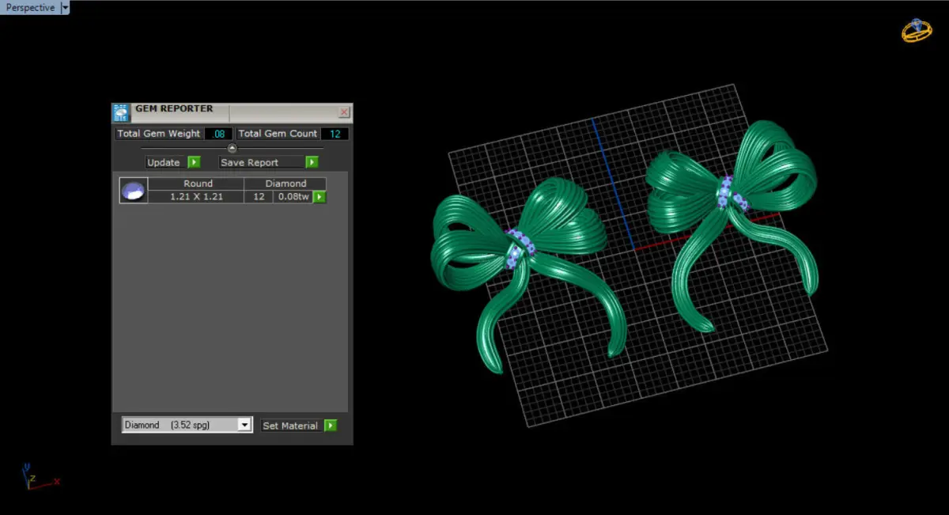The height and width of the screenshot is (515, 949).
Task: Click the Perspective viewport tab label
Action: (x=30, y=7)
